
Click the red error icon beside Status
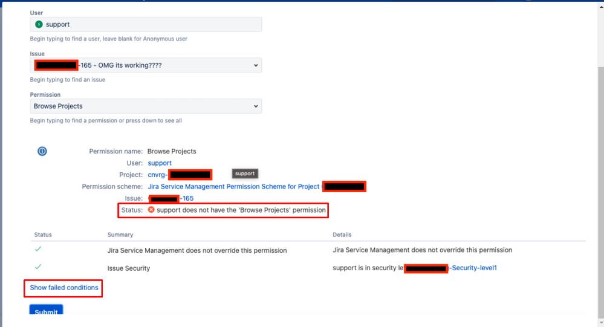(x=151, y=210)
